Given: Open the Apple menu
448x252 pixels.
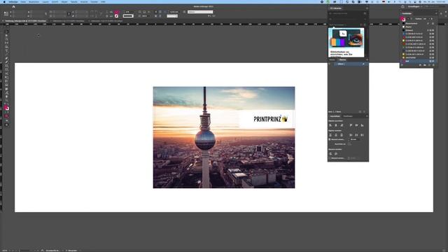Looking at the screenshot, I should 4,1.
